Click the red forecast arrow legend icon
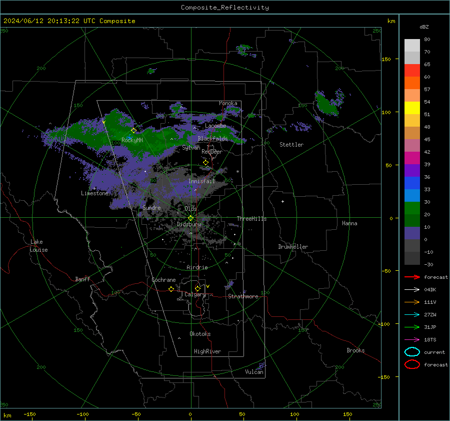The image size is (450, 421). tap(412, 277)
